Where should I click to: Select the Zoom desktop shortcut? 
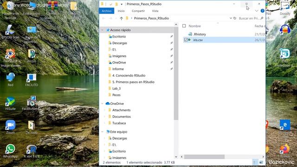[x=10, y=127]
